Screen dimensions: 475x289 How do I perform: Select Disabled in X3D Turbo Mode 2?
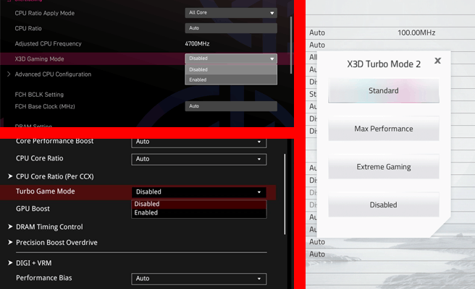pyautogui.click(x=384, y=205)
